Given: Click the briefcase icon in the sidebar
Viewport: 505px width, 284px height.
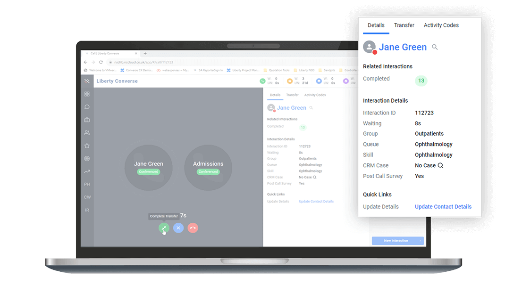Looking at the screenshot, I should click(x=86, y=120).
